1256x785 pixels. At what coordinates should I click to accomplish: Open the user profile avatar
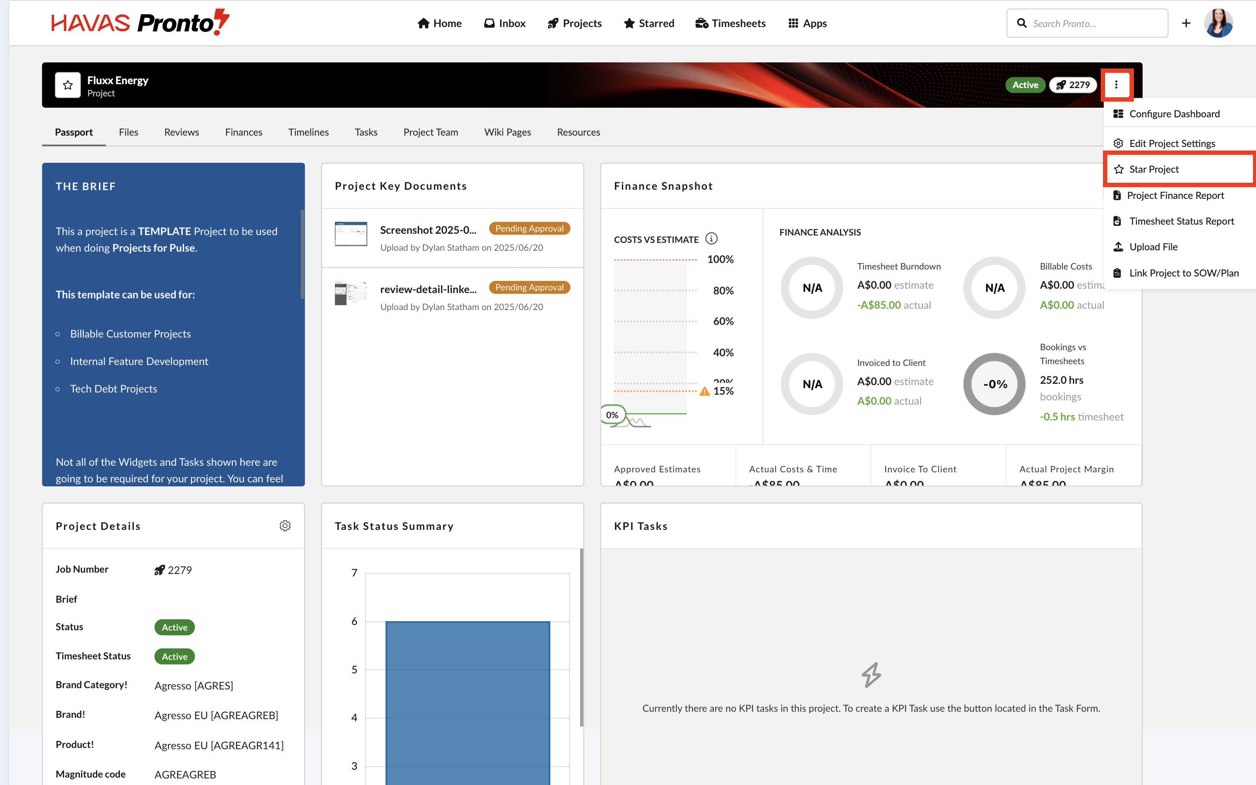[1218, 24]
